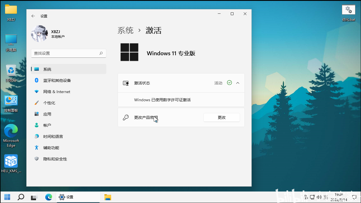The height and width of the screenshot is (203, 361).
Task: Open 个性化 settings page
Action: [69, 103]
